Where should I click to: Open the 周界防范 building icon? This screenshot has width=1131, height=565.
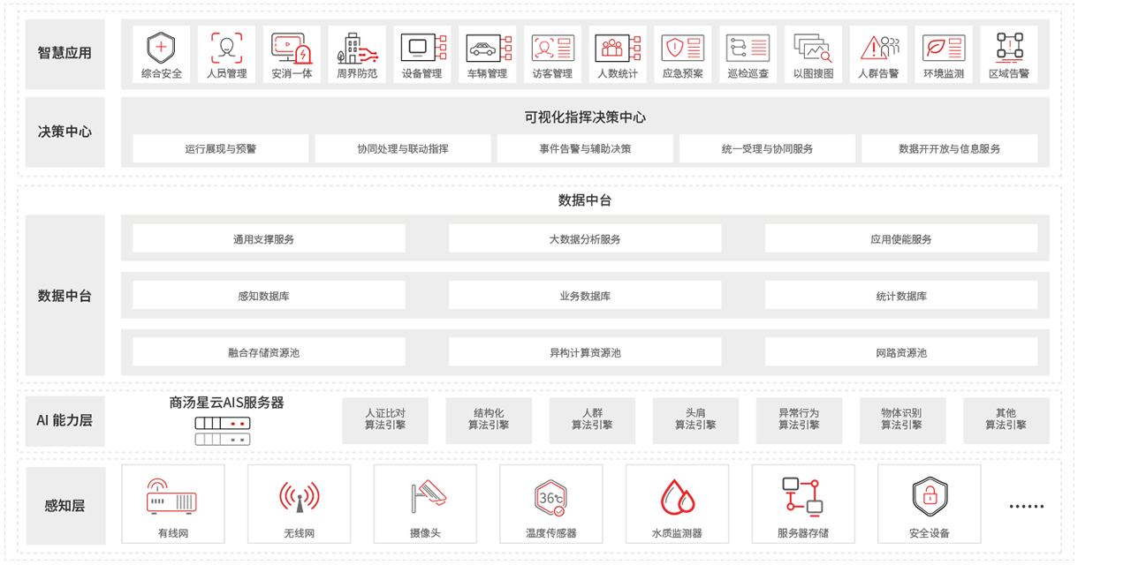pyautogui.click(x=357, y=47)
